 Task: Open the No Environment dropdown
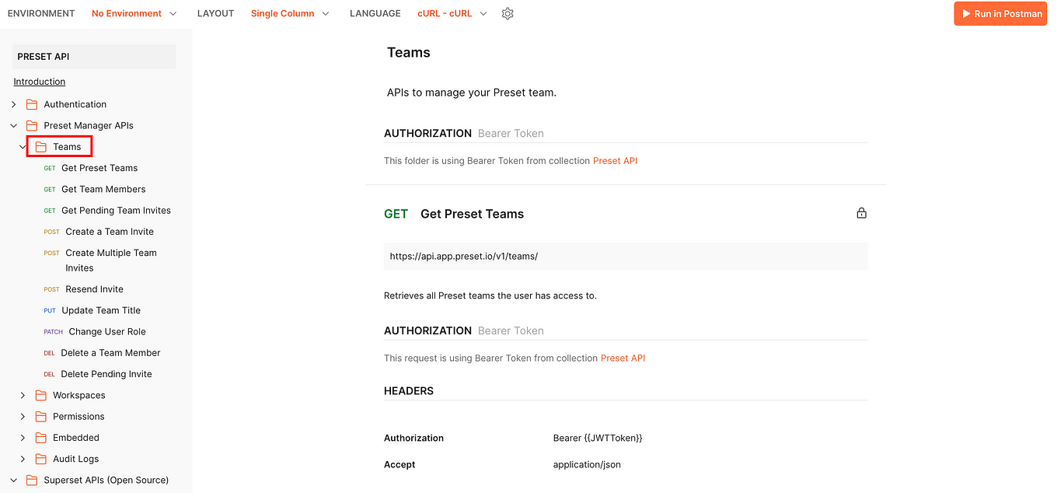tap(131, 13)
